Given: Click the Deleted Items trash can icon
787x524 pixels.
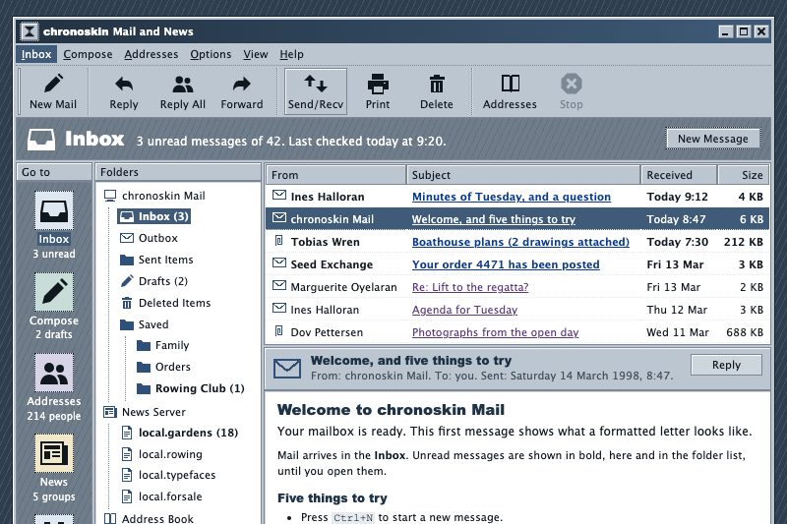Looking at the screenshot, I should (x=127, y=303).
